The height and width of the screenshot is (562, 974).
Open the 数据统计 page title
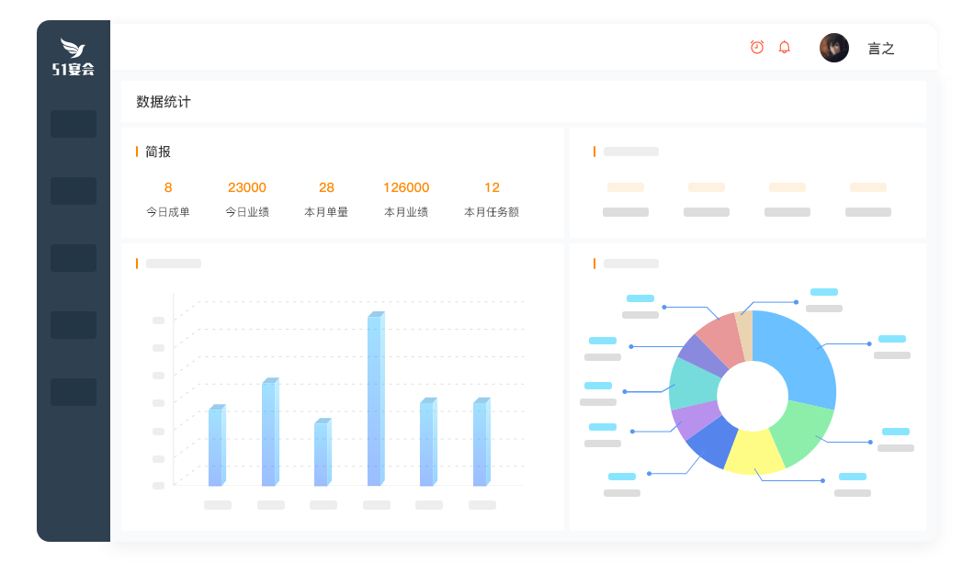point(164,102)
